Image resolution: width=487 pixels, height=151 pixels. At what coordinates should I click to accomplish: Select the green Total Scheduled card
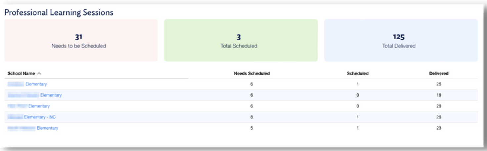pos(241,40)
